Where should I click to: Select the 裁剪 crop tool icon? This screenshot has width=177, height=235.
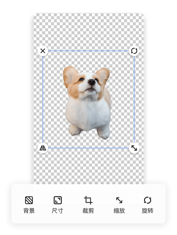88,200
